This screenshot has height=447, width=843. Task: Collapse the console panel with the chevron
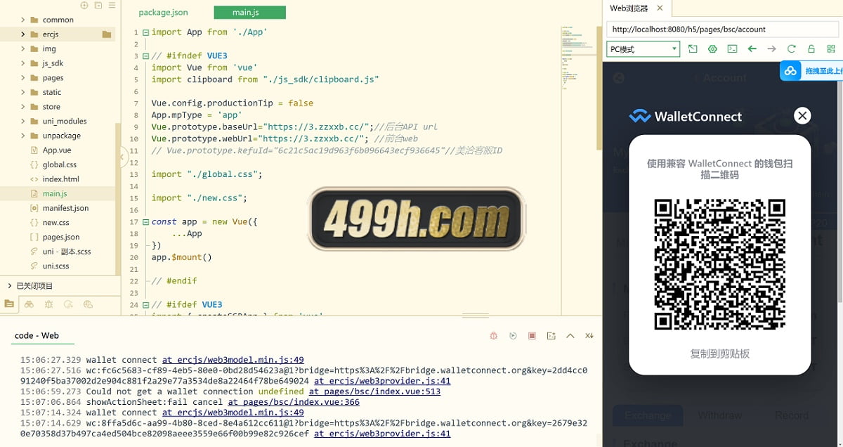(570, 336)
